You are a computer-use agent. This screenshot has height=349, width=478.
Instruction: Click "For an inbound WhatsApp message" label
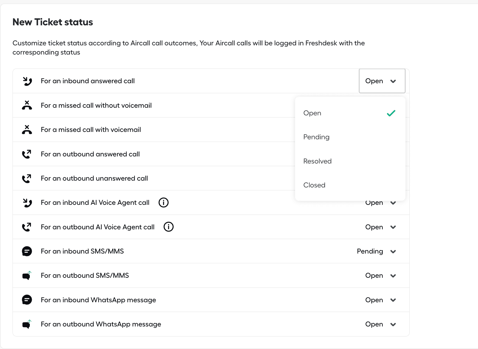pyautogui.click(x=98, y=300)
